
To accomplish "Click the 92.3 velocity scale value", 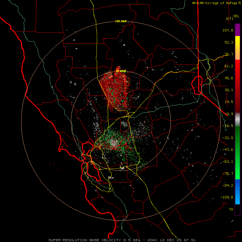I will tap(229, 42).
